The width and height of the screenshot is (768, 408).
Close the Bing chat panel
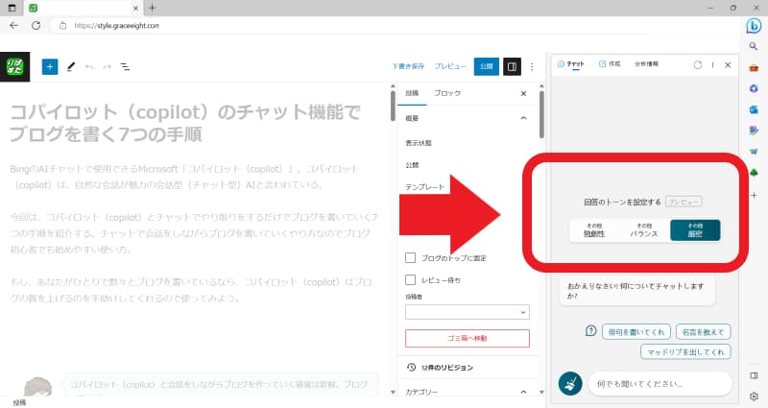pyautogui.click(x=728, y=64)
